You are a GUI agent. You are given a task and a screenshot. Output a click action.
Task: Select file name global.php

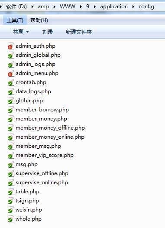pyautogui.click(x=29, y=101)
